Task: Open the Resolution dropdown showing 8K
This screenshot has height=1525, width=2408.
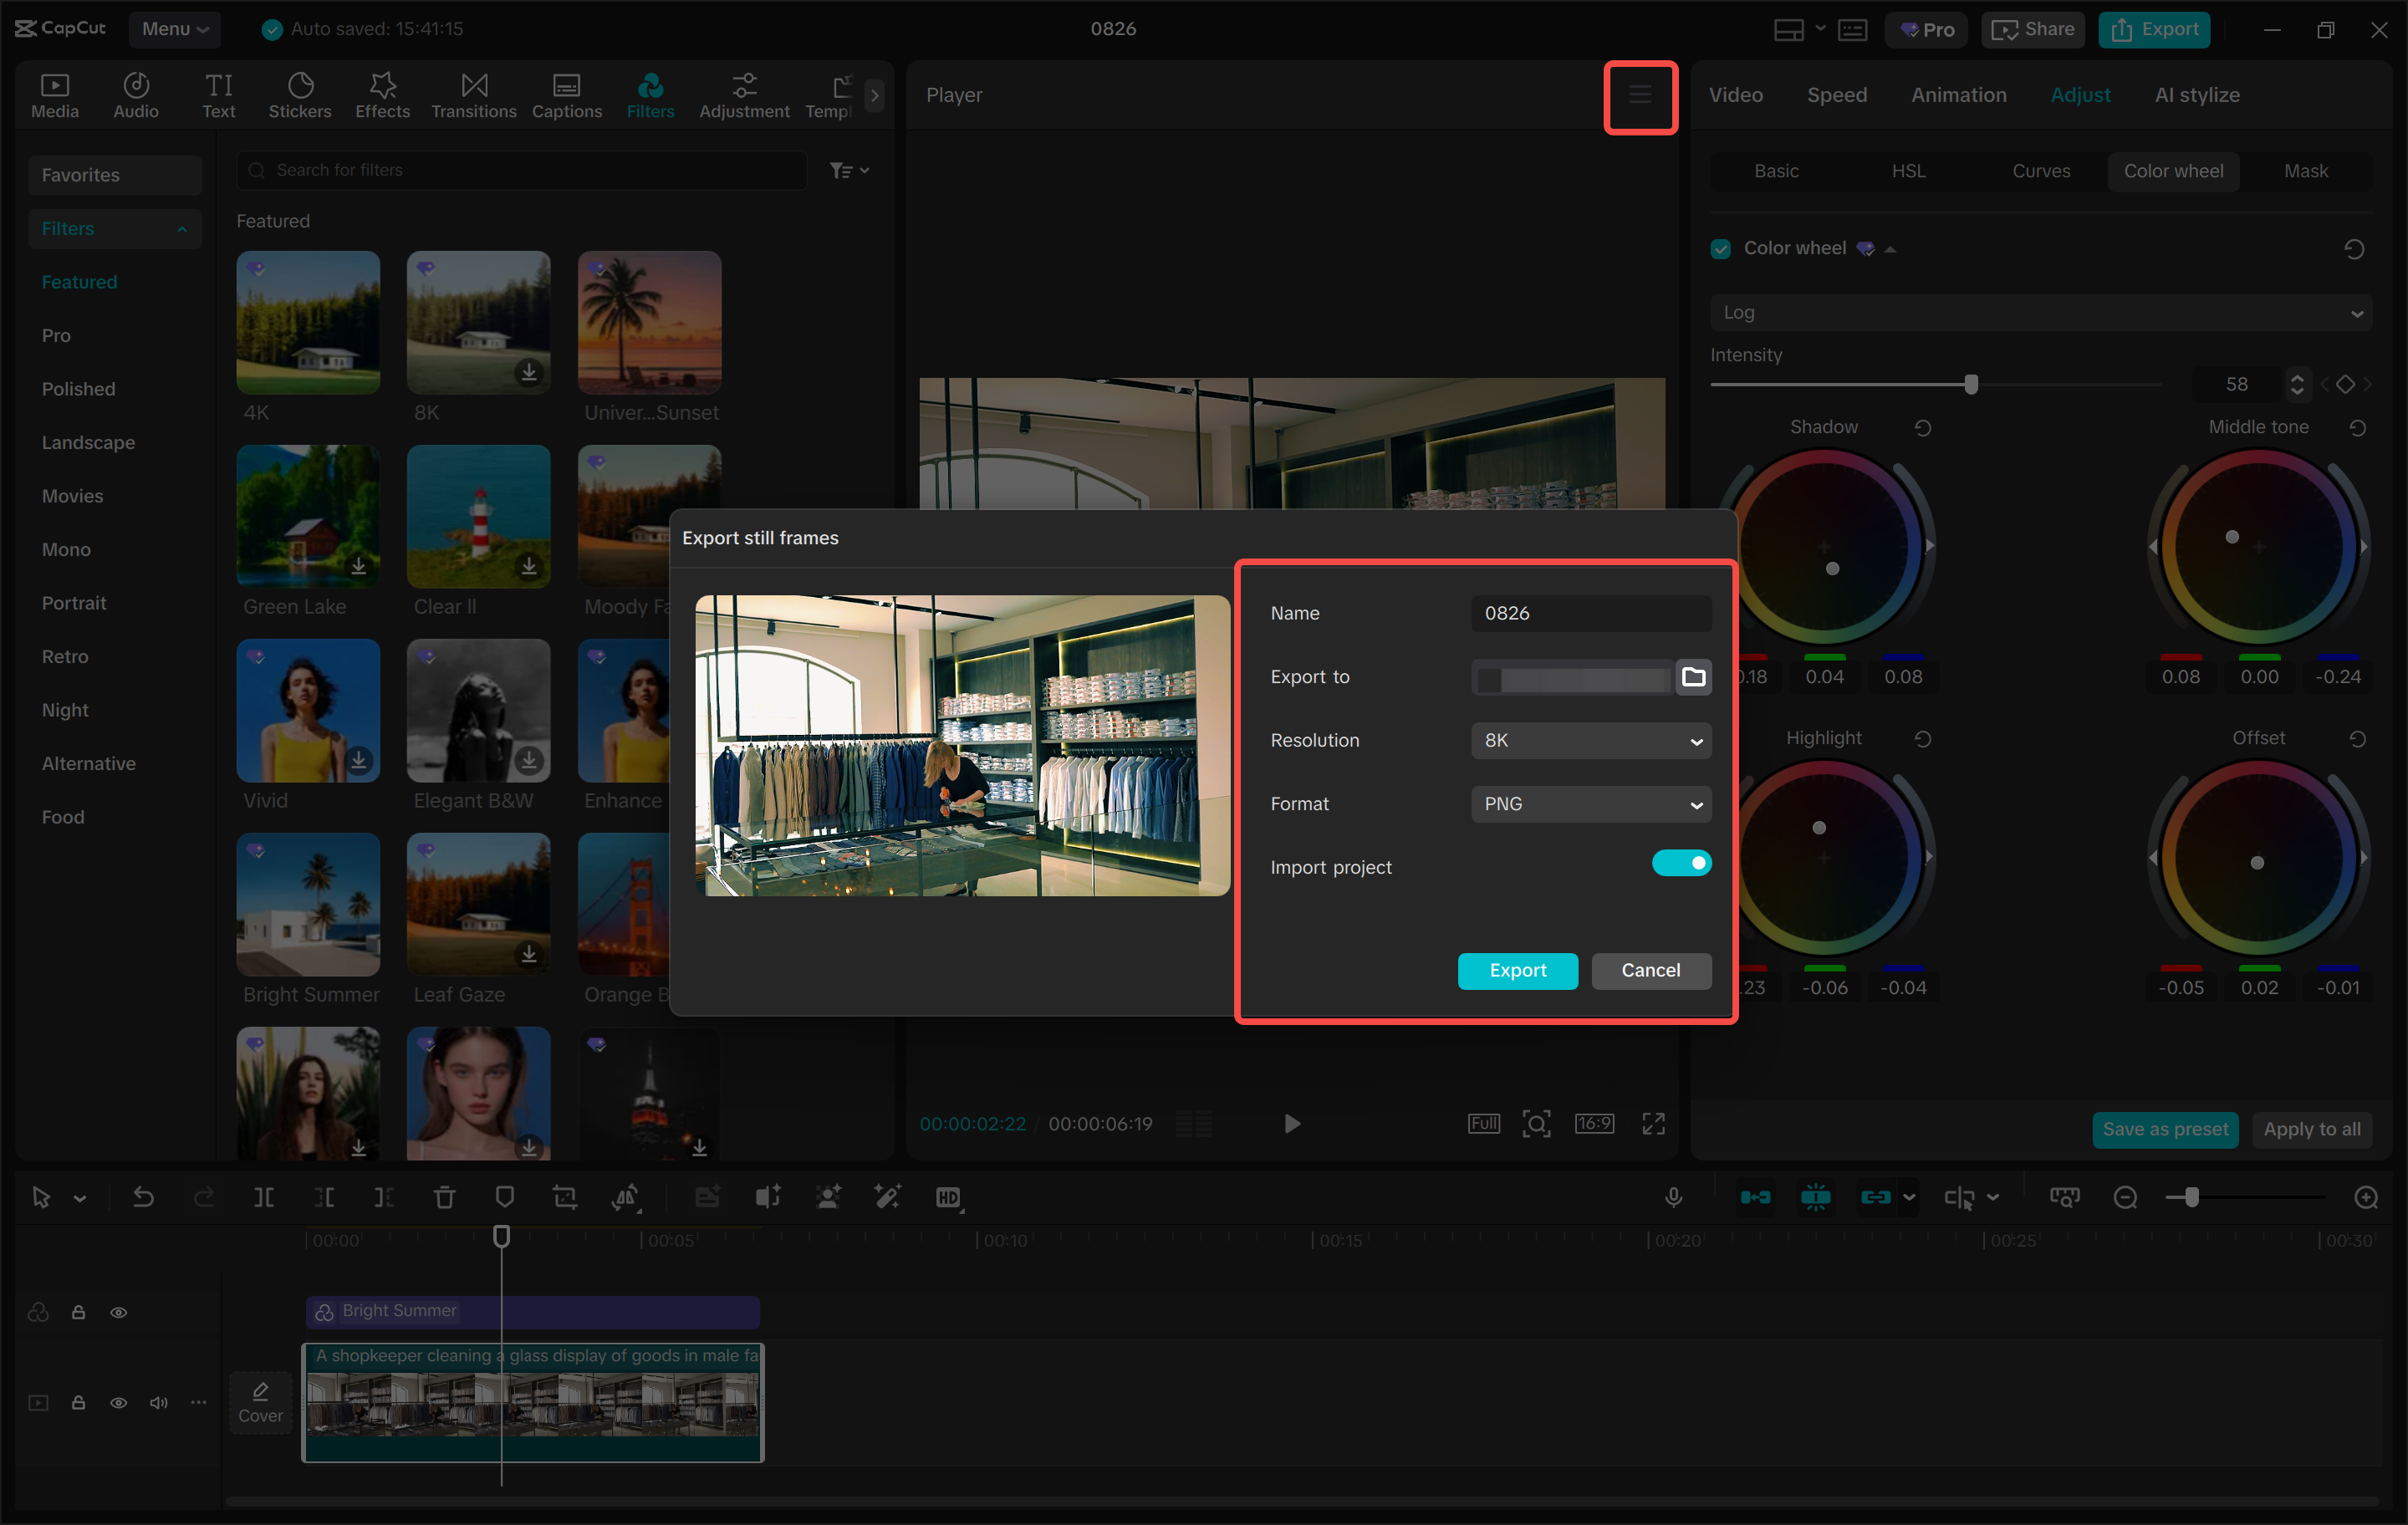Action: (x=1591, y=740)
